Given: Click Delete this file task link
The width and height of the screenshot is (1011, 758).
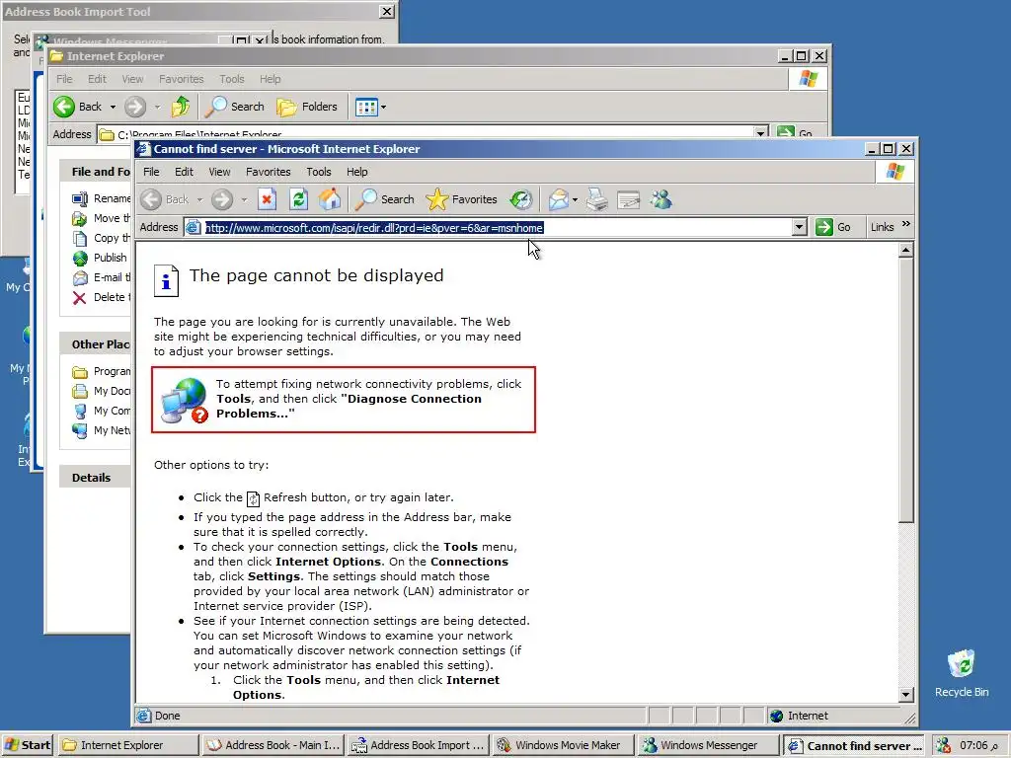Looking at the screenshot, I should (102, 297).
